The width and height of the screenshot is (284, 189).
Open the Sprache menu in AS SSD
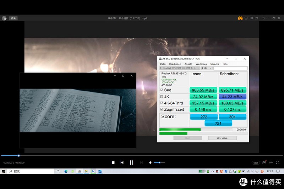(215, 64)
